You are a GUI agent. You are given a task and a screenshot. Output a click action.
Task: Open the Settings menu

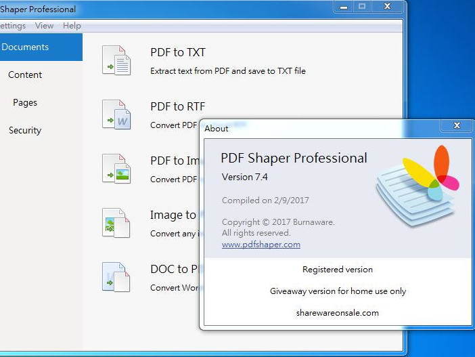click(x=13, y=26)
